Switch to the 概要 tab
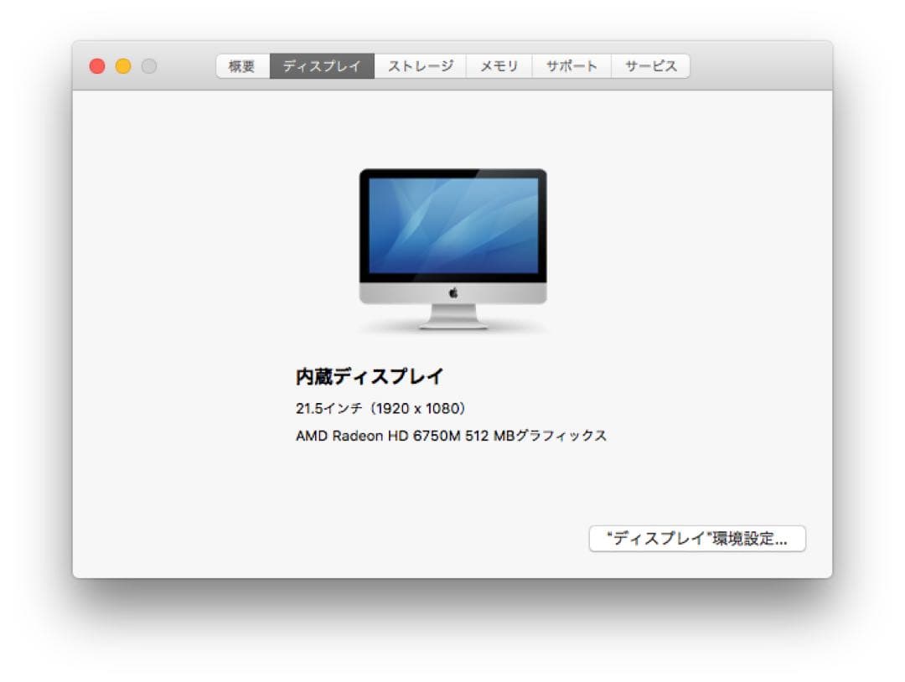This screenshot has width=905, height=682. pos(241,66)
